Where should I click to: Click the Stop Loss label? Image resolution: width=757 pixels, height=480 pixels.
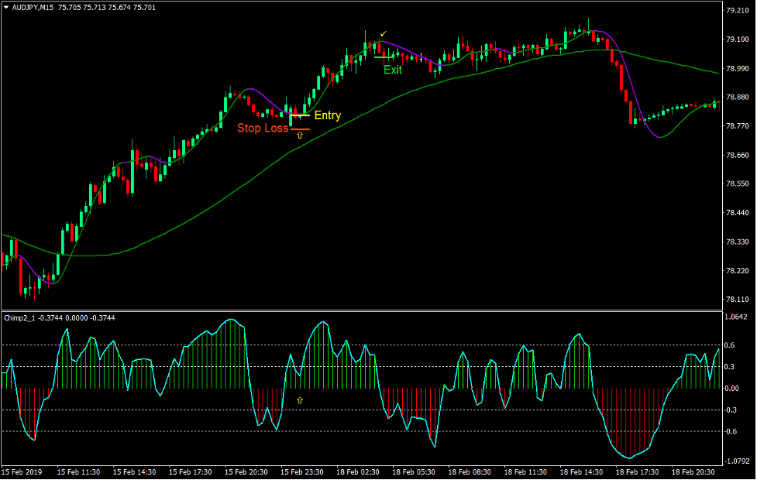(263, 129)
